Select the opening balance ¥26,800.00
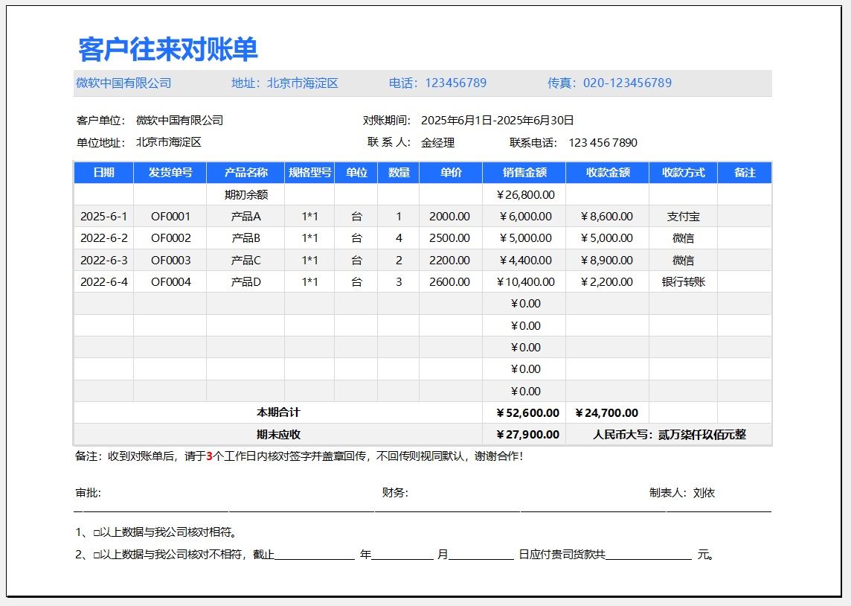Viewport: 851px width, 606px height. coord(525,194)
